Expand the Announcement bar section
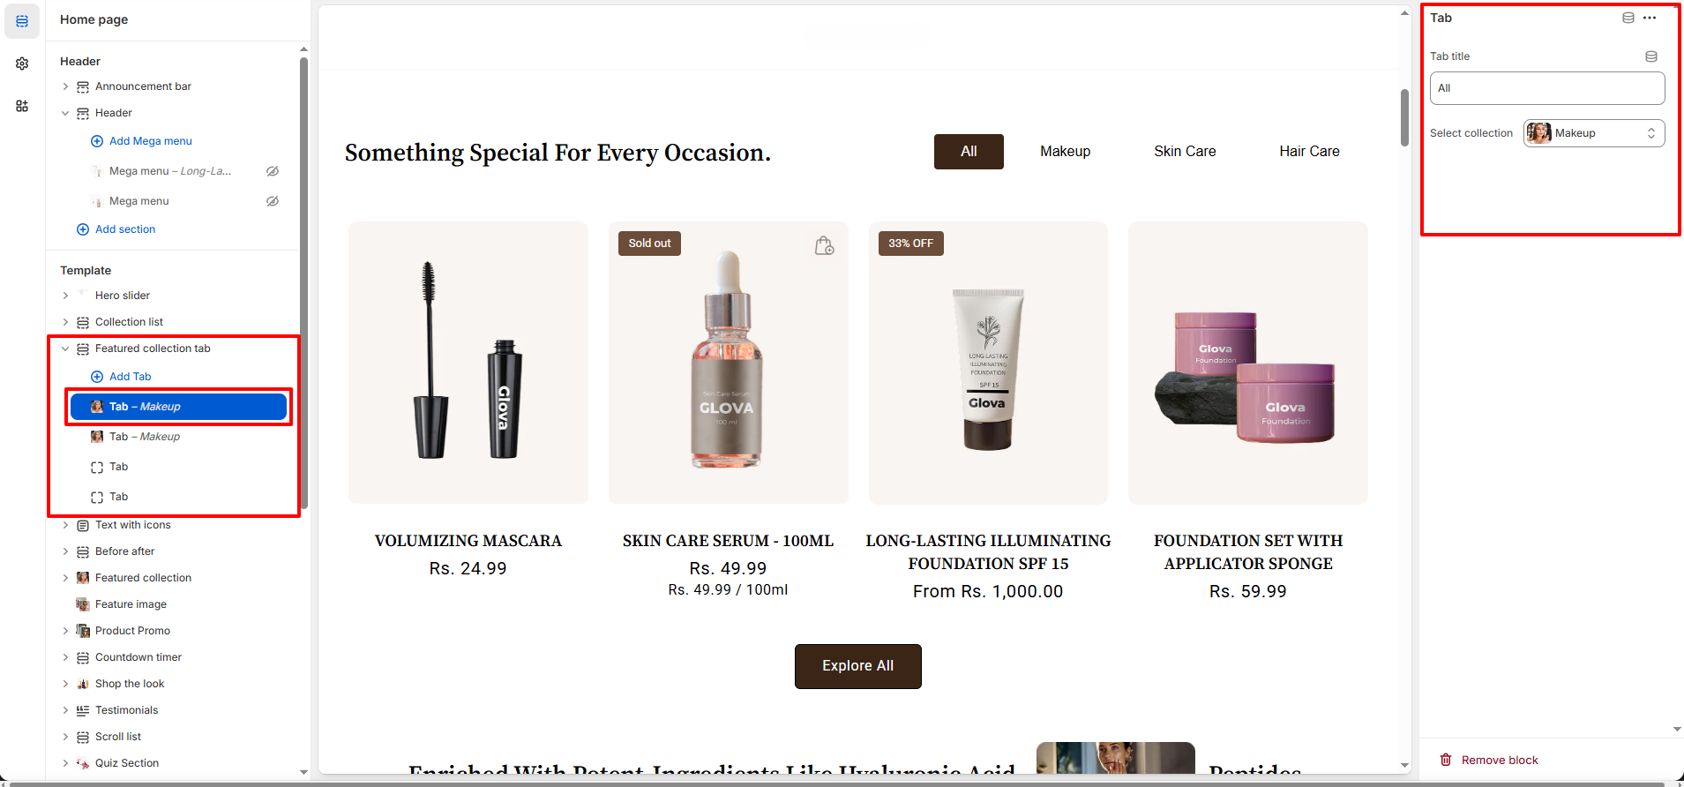The height and width of the screenshot is (787, 1684). (x=65, y=86)
